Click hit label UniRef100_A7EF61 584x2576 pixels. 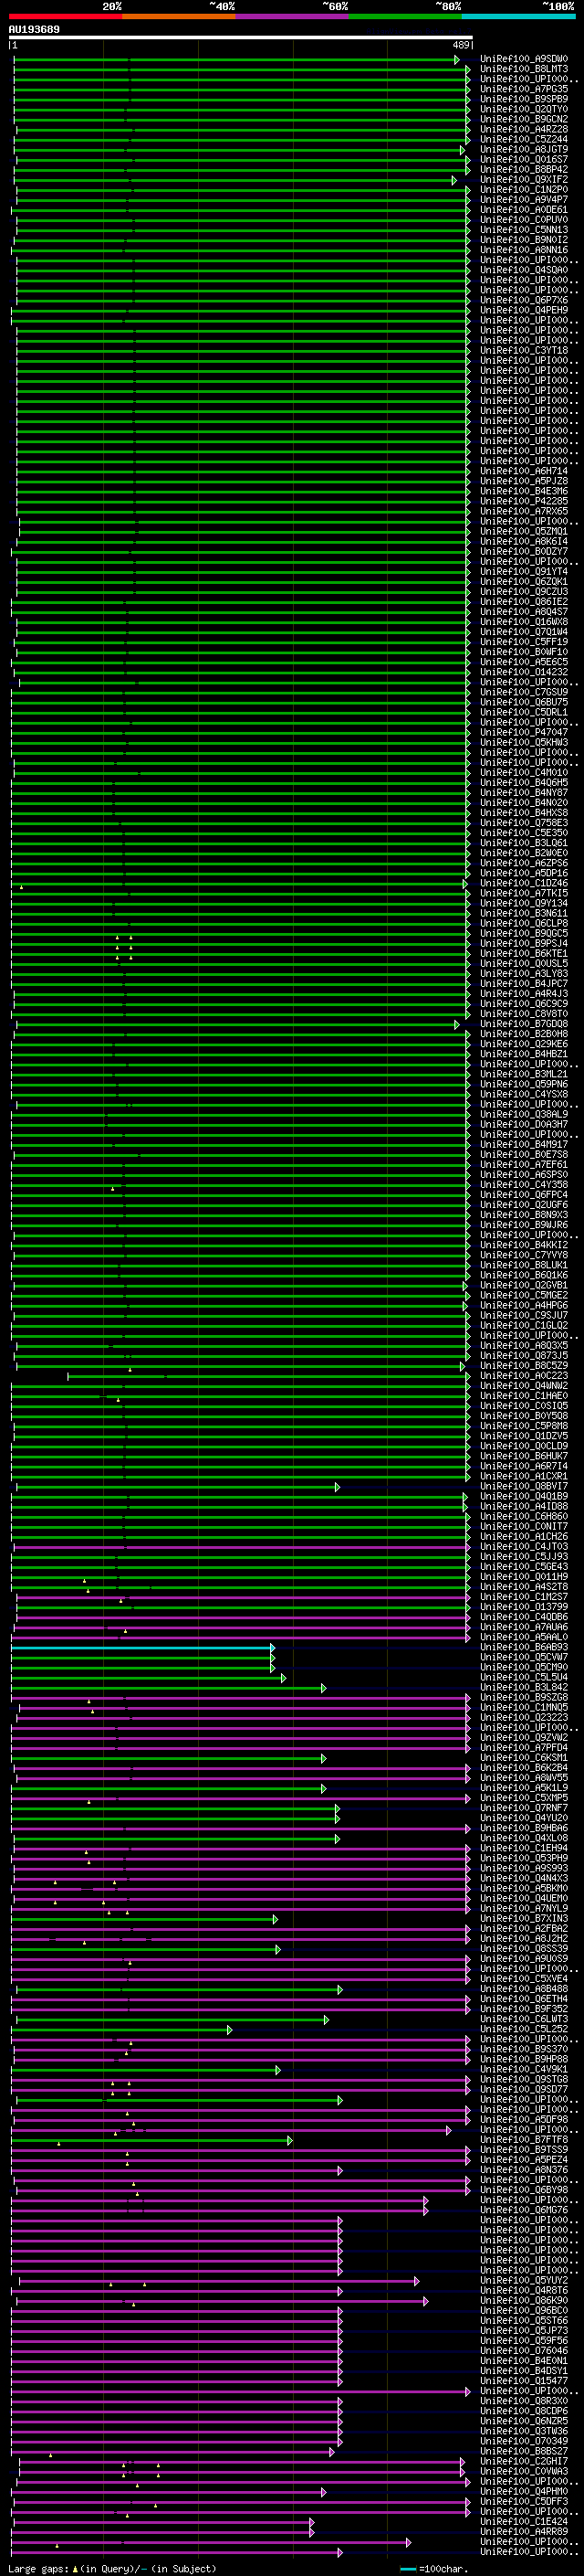pos(524,1164)
